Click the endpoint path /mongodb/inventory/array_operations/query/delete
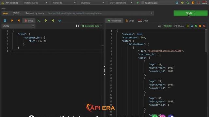The height and width of the screenshot is (117, 209). [74, 13]
